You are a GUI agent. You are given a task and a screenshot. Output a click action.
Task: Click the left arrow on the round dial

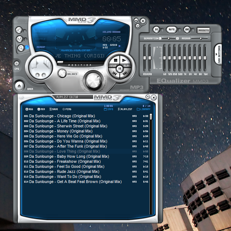pyautogui.click(x=38, y=75)
